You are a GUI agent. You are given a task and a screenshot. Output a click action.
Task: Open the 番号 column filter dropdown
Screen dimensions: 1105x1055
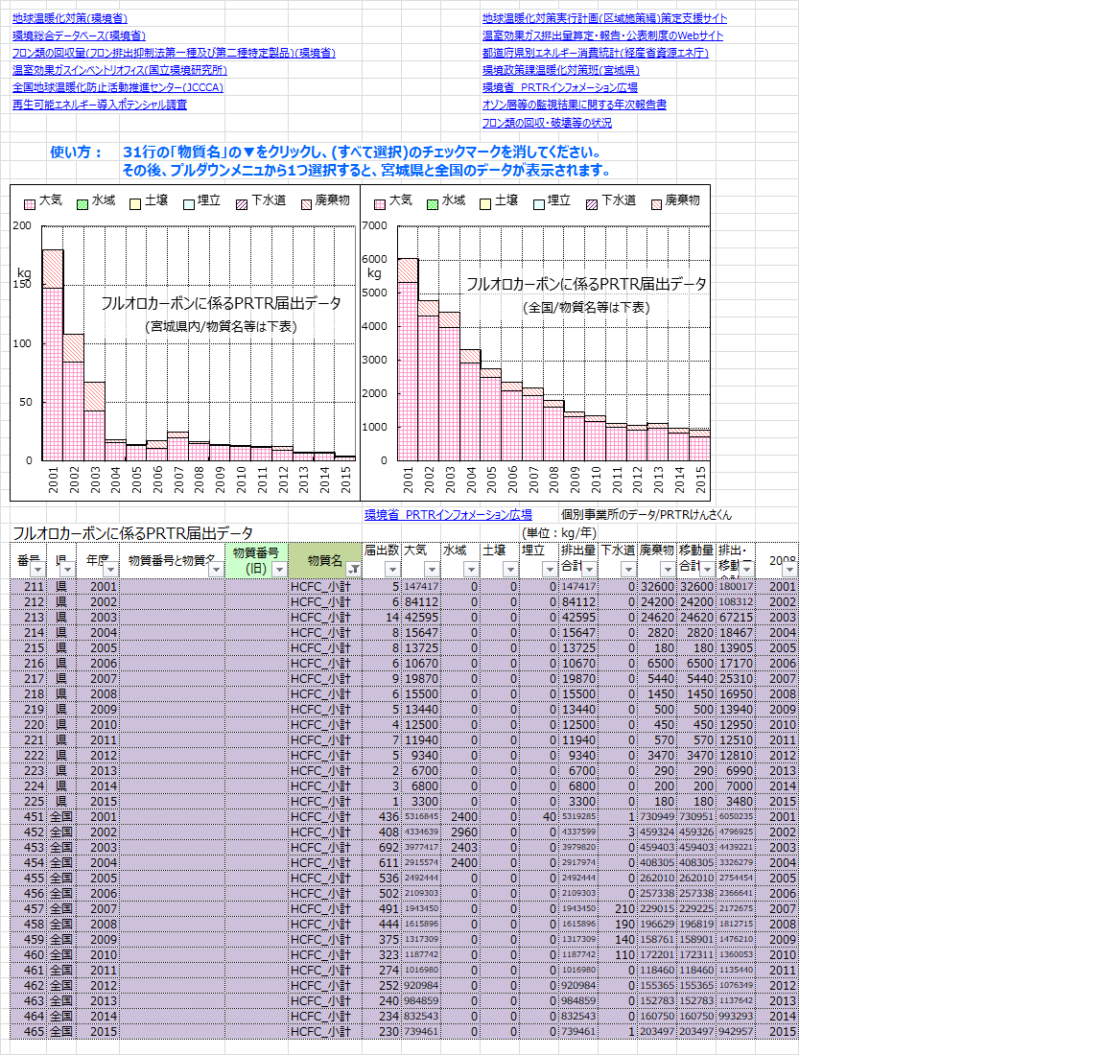[x=38, y=569]
